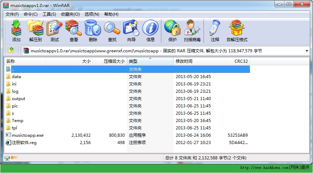This screenshot has height=173, width=313.
Task: Click the musictoapp.exe file name
Action: pyautogui.click(x=28, y=135)
